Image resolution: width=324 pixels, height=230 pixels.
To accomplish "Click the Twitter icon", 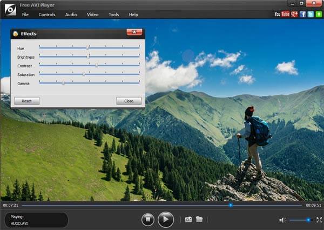I will coord(310,14).
